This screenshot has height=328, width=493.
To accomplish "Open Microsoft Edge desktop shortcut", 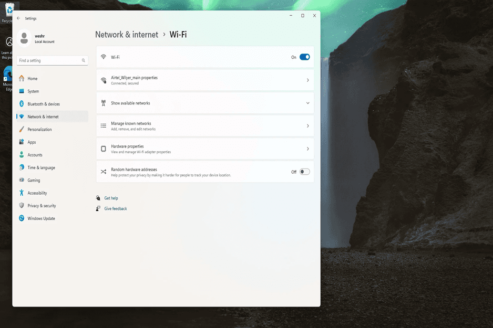I will point(8,79).
